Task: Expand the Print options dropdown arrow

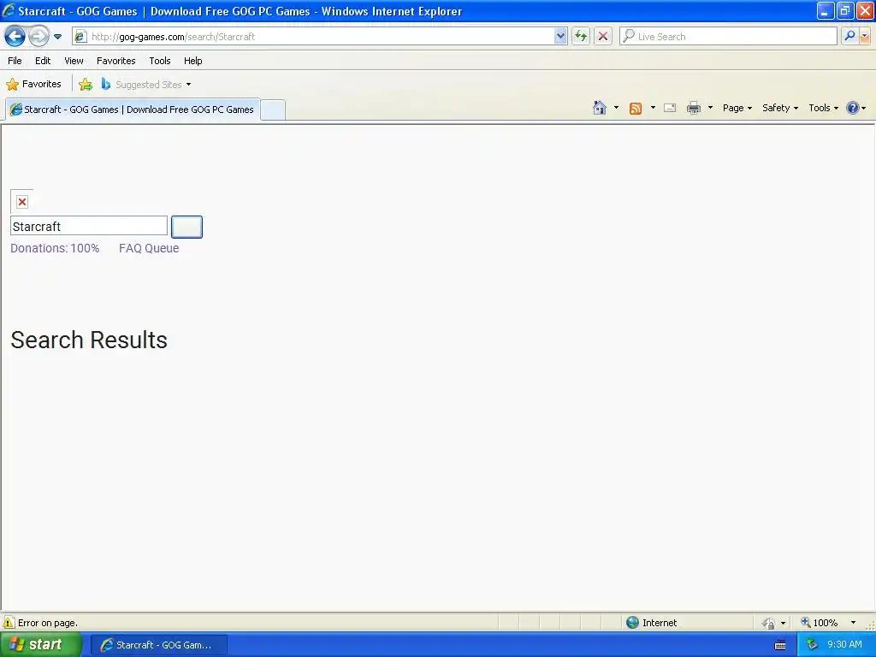Action: click(710, 108)
